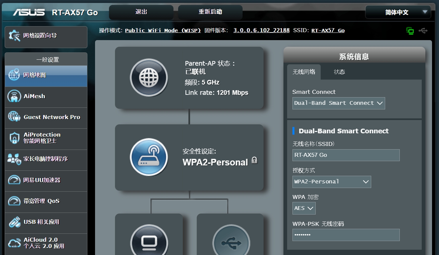This screenshot has width=439, height=255.
Task: Open the Guest Network Pro icon
Action: tap(14, 117)
